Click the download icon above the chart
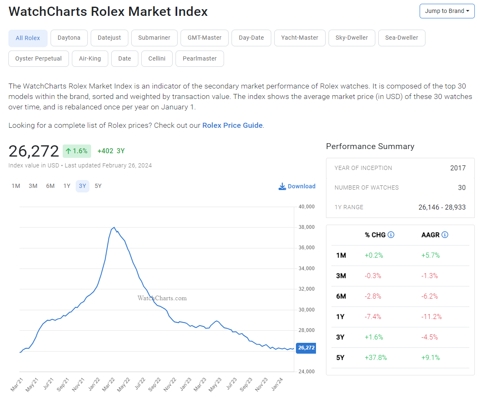 282,186
